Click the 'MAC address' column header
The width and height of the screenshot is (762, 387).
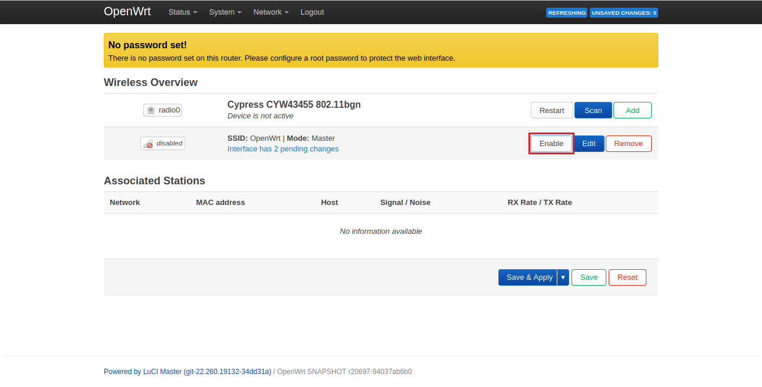coord(221,202)
